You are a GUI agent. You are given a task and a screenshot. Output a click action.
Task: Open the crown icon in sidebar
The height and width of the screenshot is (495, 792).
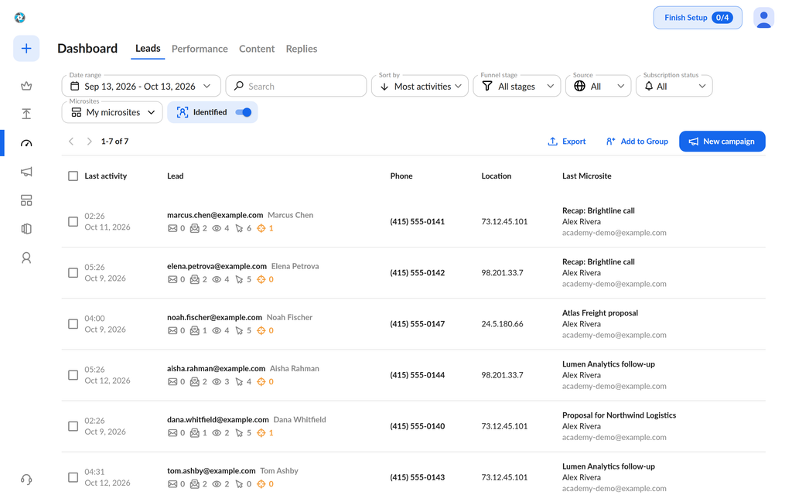26,86
